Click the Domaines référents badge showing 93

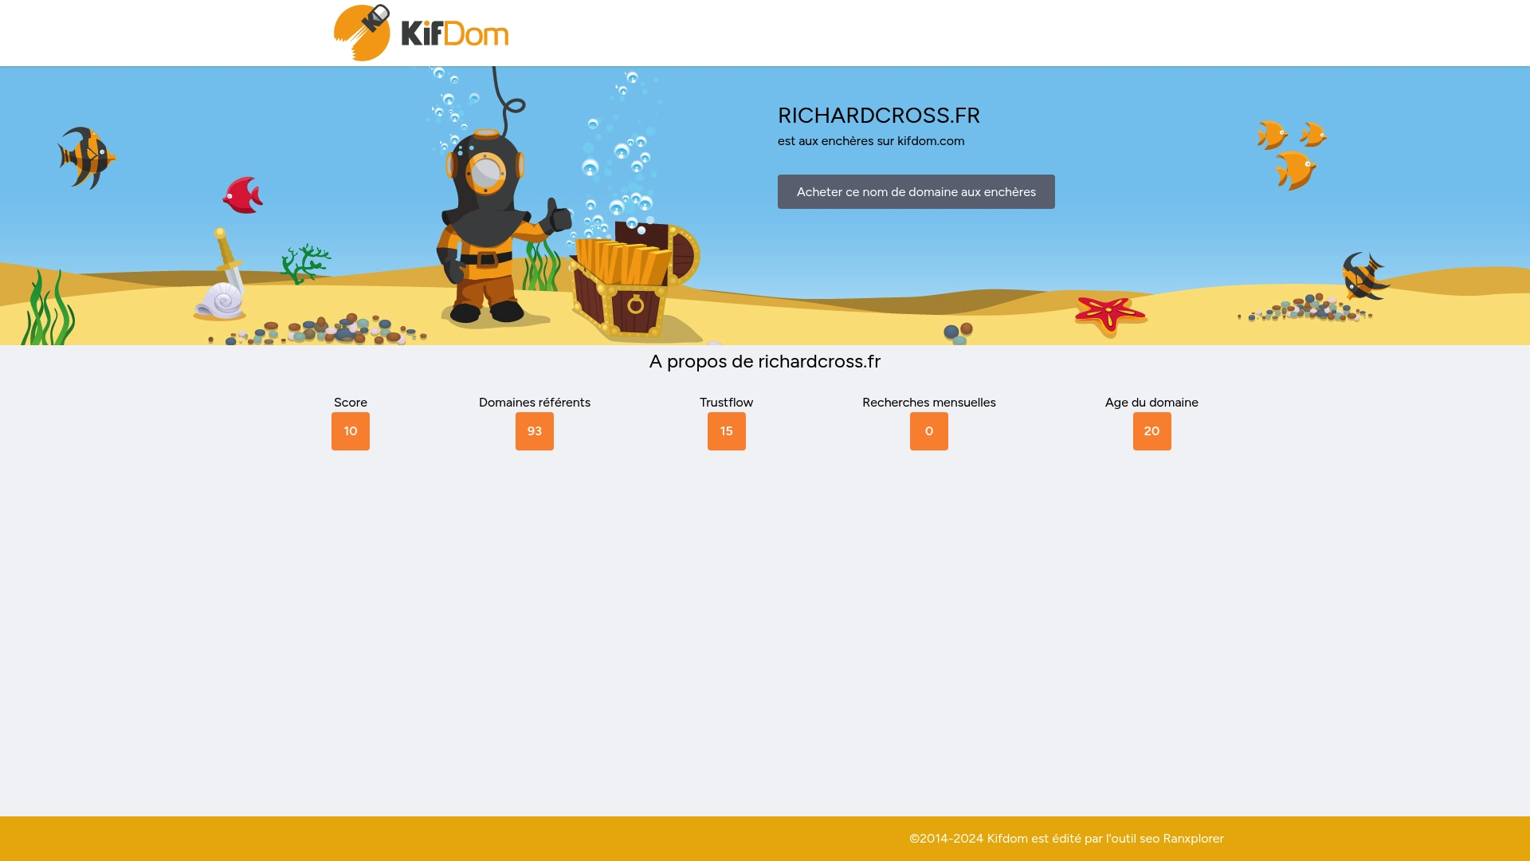coord(534,431)
